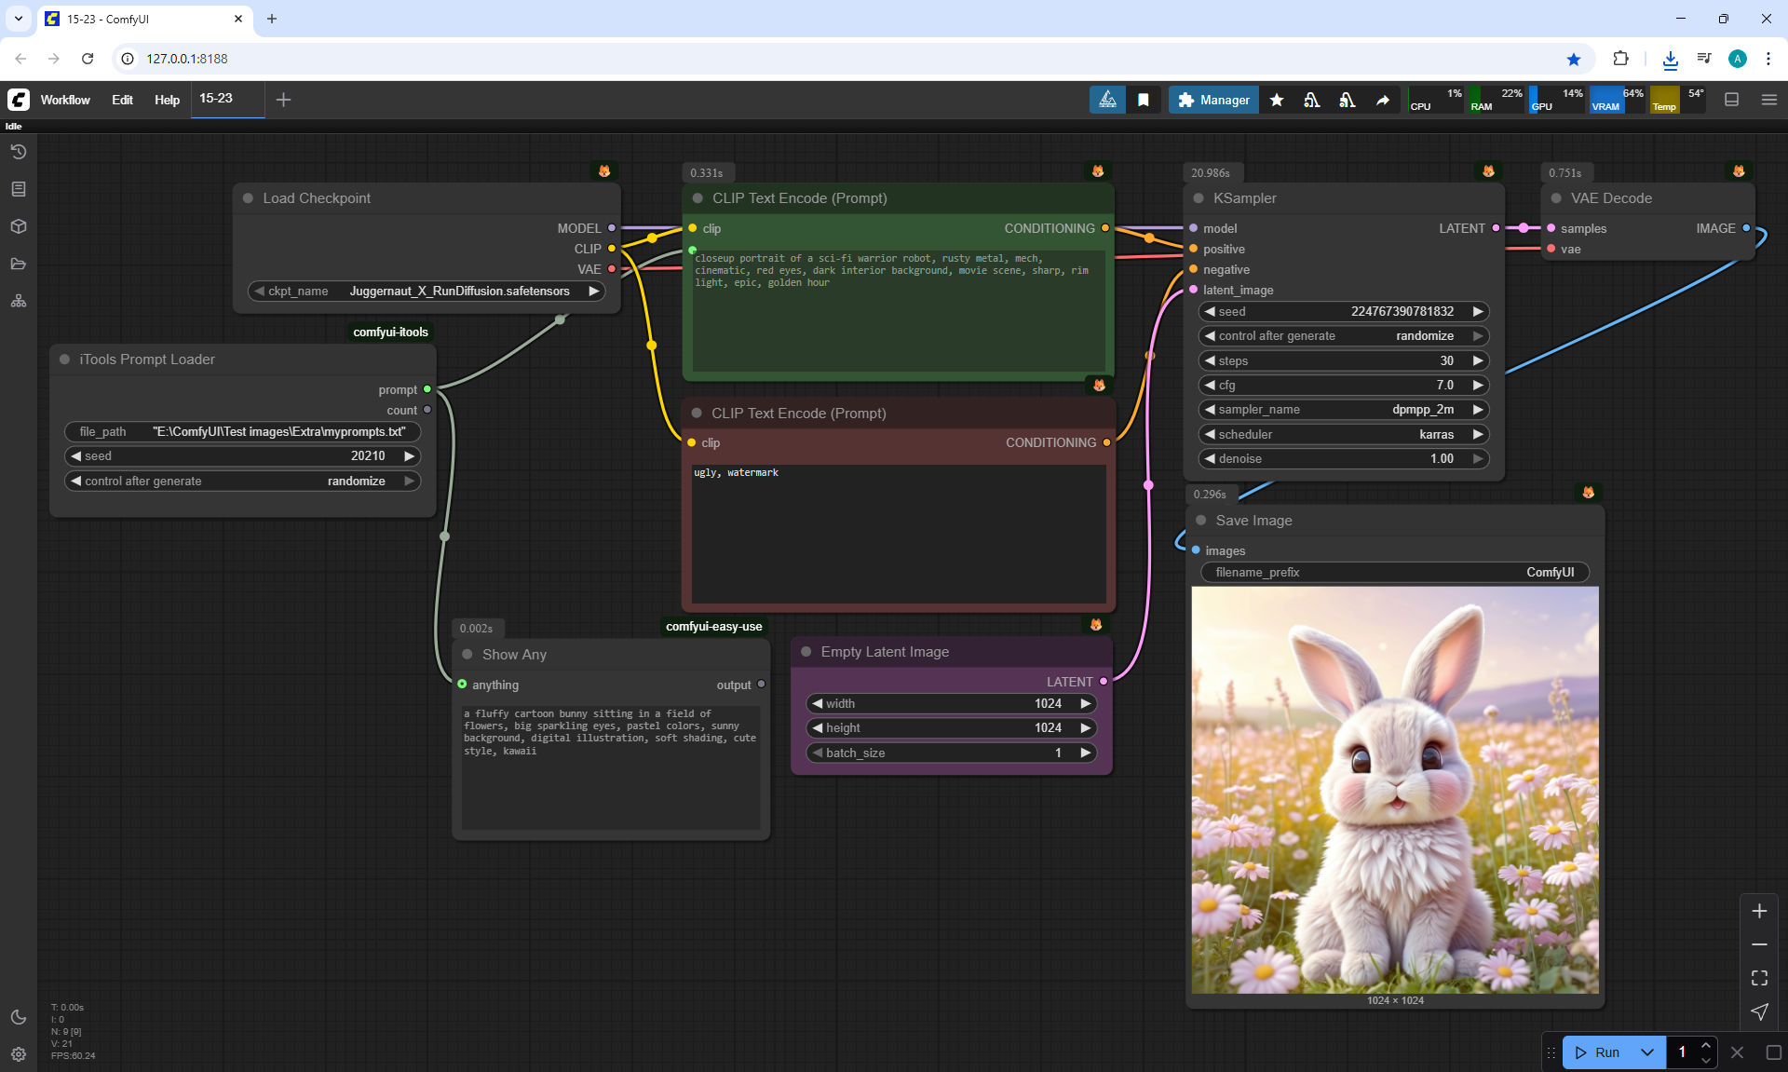Toggle dark theme moon icon
The image size is (1788, 1072).
(x=19, y=1017)
